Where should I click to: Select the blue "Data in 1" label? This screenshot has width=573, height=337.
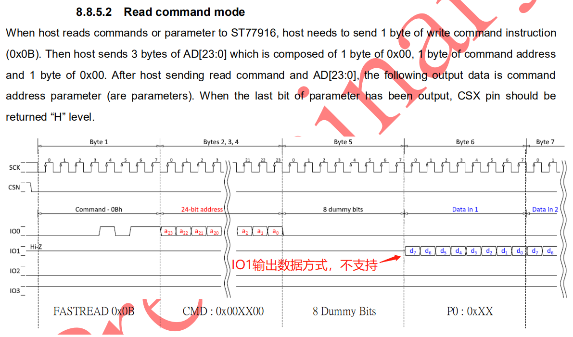coord(465,210)
